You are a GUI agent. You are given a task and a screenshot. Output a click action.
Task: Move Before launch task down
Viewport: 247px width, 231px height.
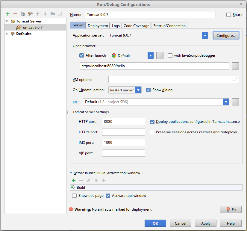pyautogui.click(x=104, y=180)
